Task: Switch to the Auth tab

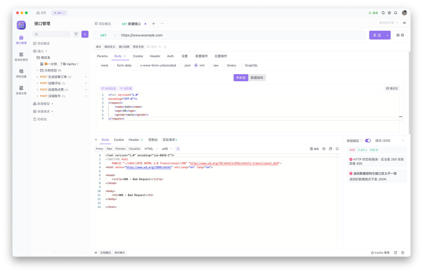Action: (171, 56)
